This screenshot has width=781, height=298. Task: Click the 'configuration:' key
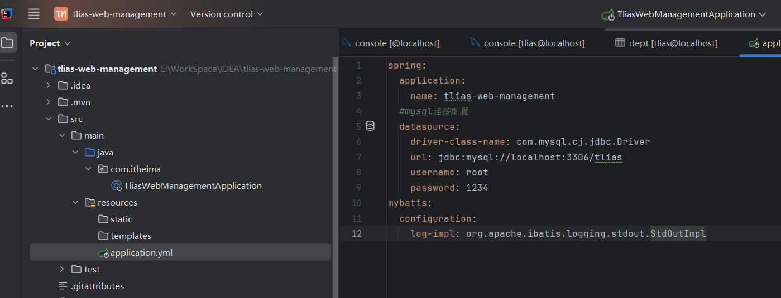pyautogui.click(x=438, y=218)
